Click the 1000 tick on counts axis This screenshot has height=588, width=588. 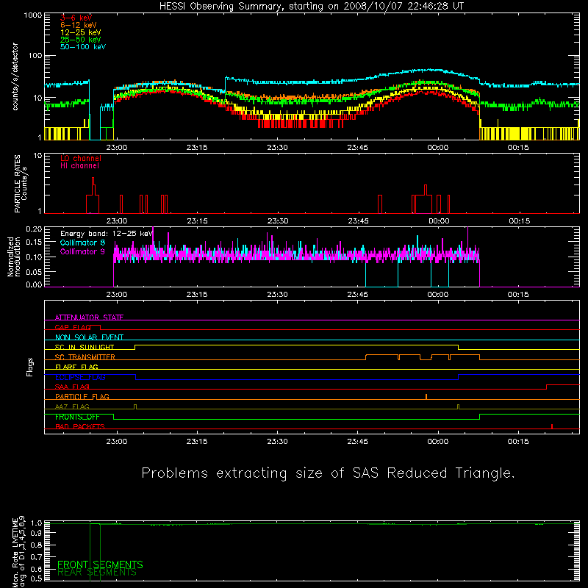[x=33, y=15]
